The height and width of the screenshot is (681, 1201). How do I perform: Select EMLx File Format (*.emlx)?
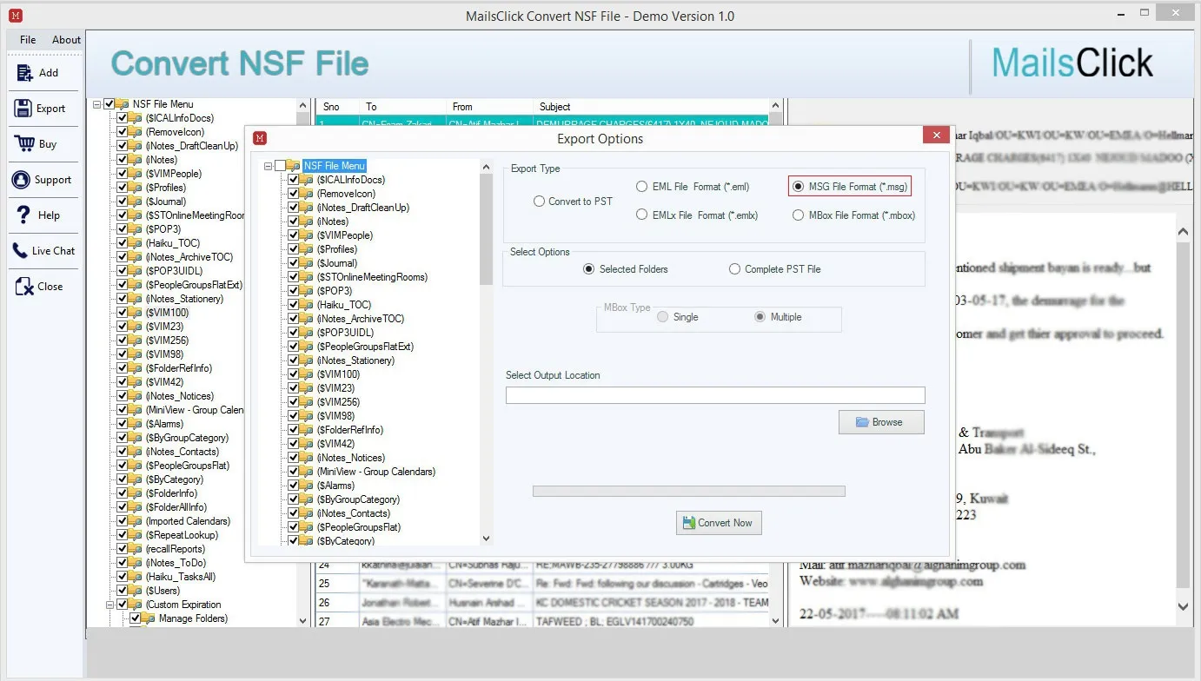pyautogui.click(x=697, y=215)
